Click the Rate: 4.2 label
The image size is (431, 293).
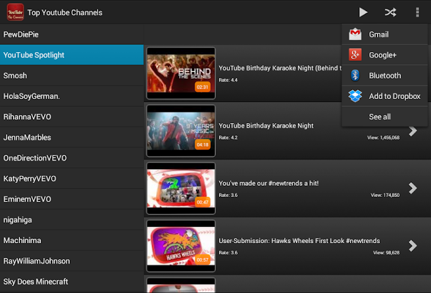coord(228,138)
